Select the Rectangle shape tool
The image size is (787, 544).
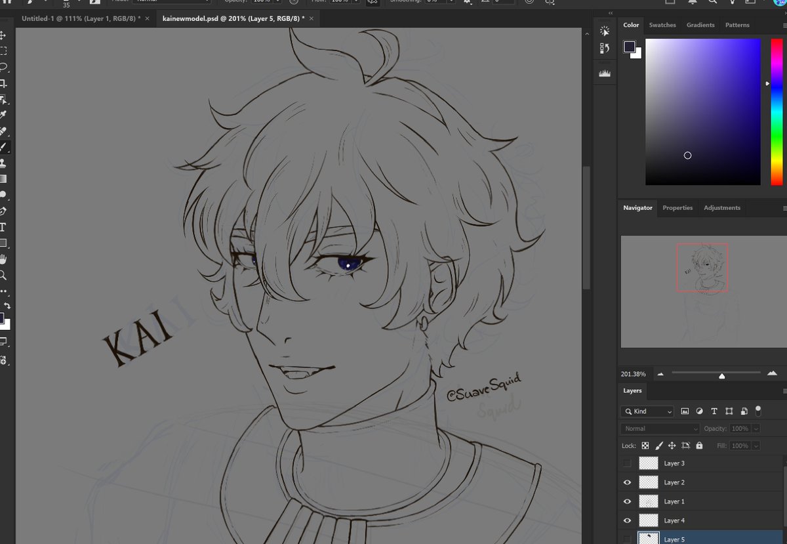pyautogui.click(x=3, y=243)
